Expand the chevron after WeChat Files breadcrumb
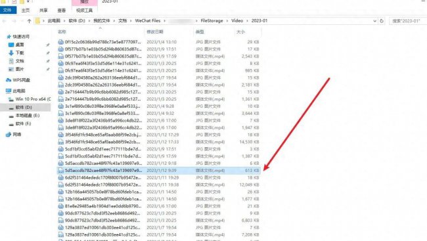 [x=164, y=21]
